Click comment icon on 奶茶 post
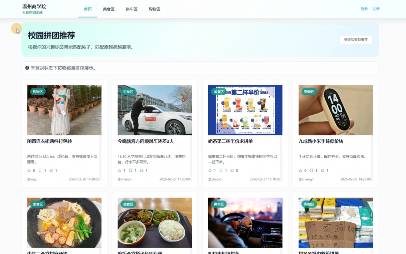Viewport: 406px width, 254px height. coord(232,171)
